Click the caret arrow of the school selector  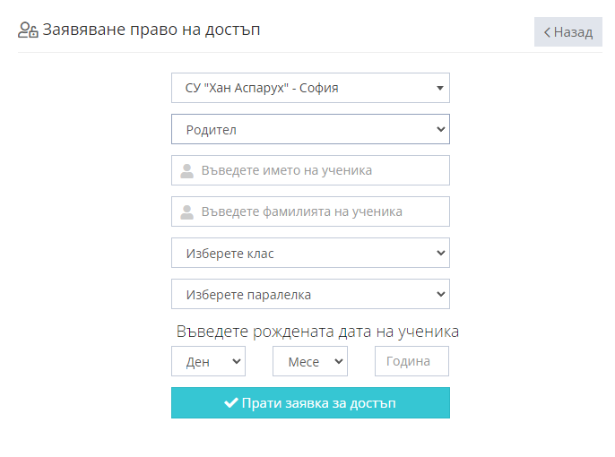coord(440,88)
